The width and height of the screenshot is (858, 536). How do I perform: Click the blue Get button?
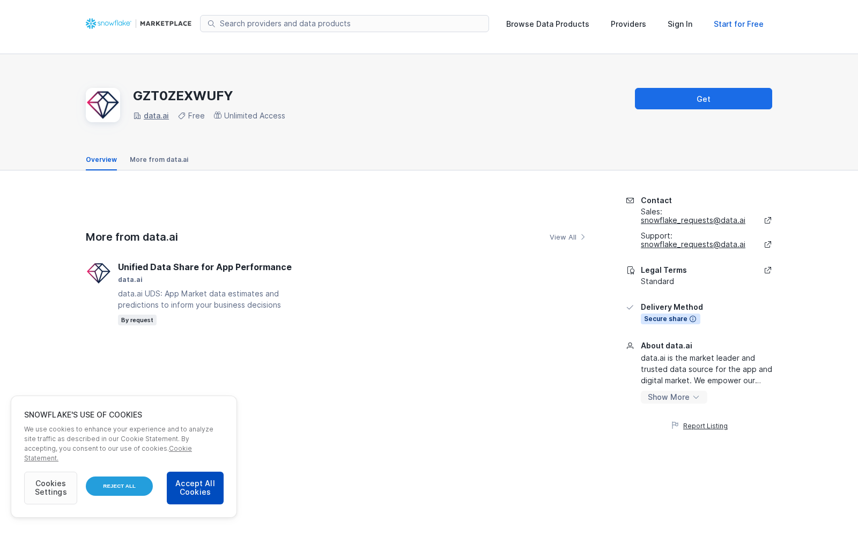click(704, 99)
